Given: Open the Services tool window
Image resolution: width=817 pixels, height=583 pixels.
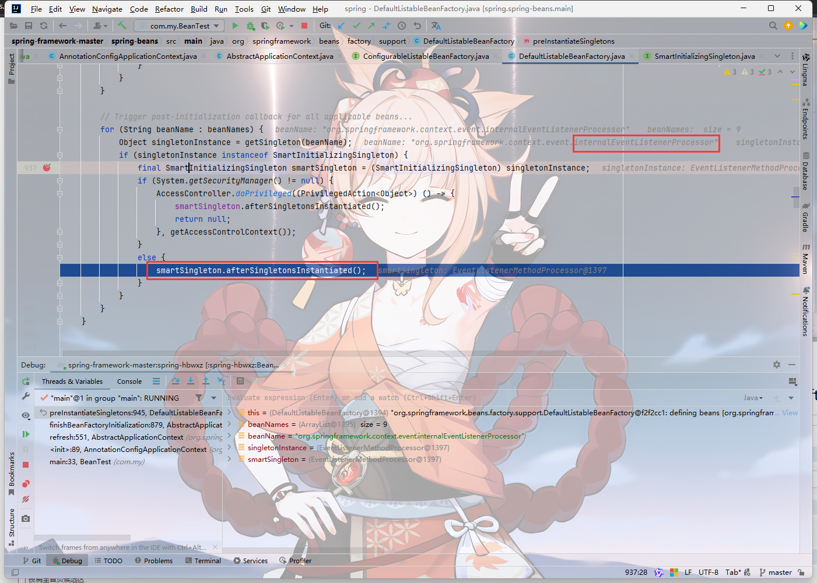Looking at the screenshot, I should [x=251, y=561].
